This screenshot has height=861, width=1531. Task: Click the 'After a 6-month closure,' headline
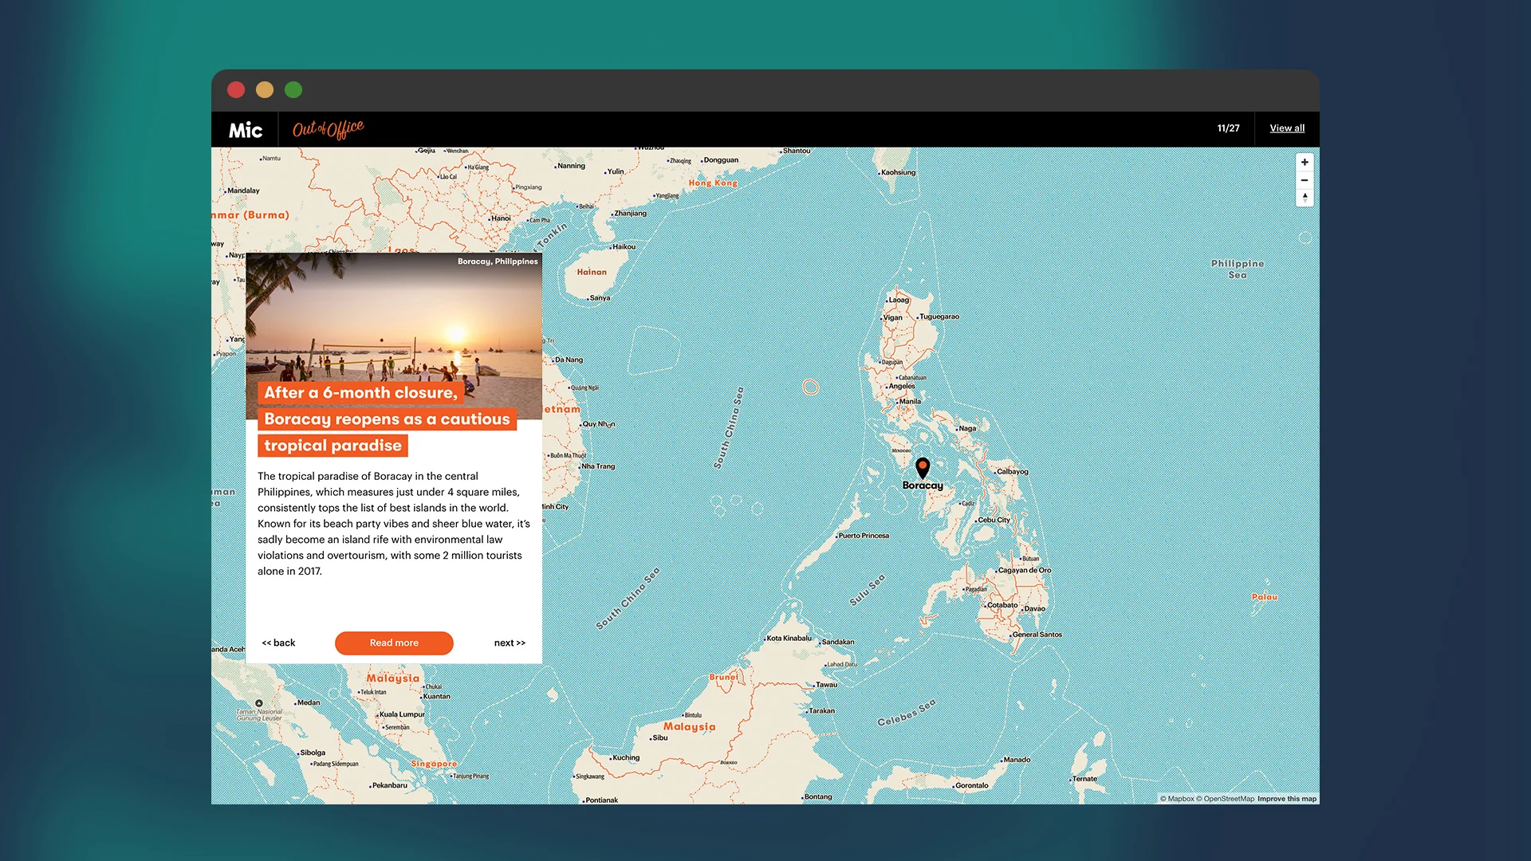(x=360, y=393)
